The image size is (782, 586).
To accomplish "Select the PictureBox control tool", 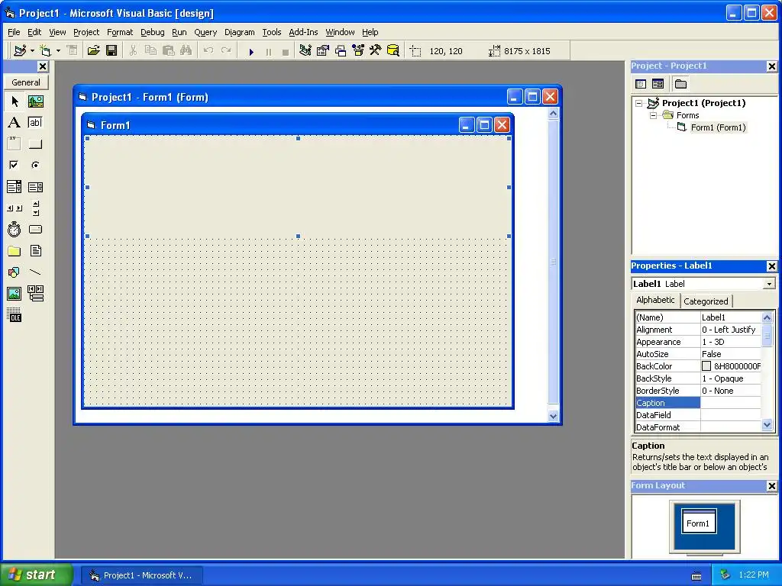I will pyautogui.click(x=35, y=101).
